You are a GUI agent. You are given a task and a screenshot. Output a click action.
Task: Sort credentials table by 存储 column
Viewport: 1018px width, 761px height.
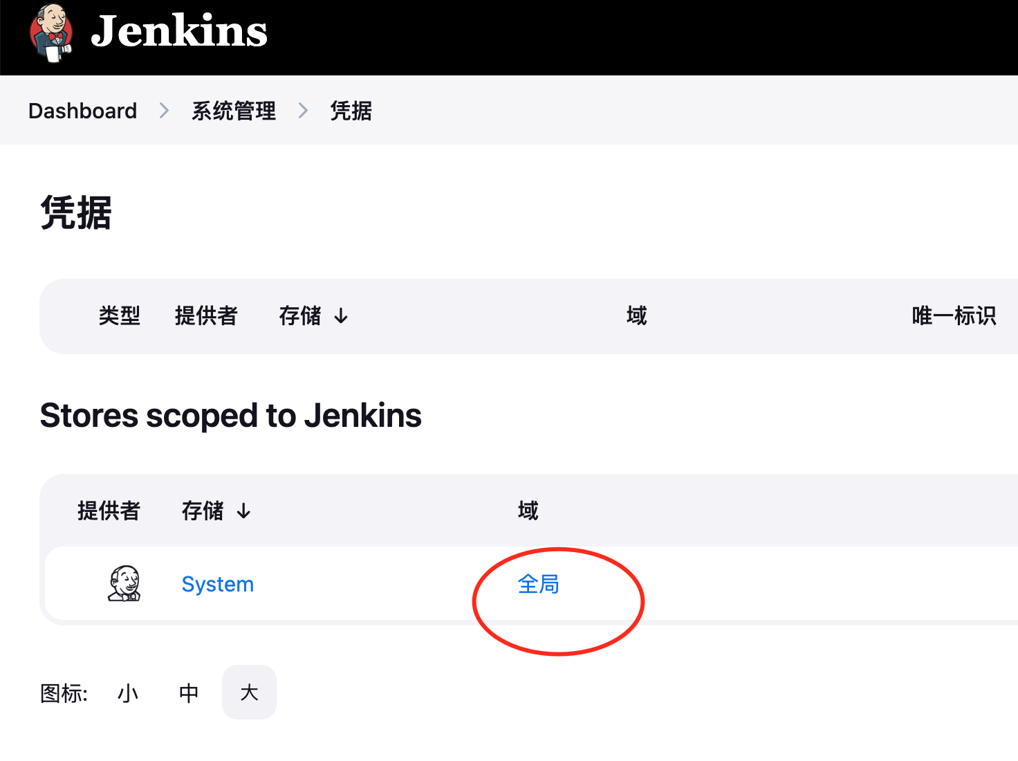313,316
